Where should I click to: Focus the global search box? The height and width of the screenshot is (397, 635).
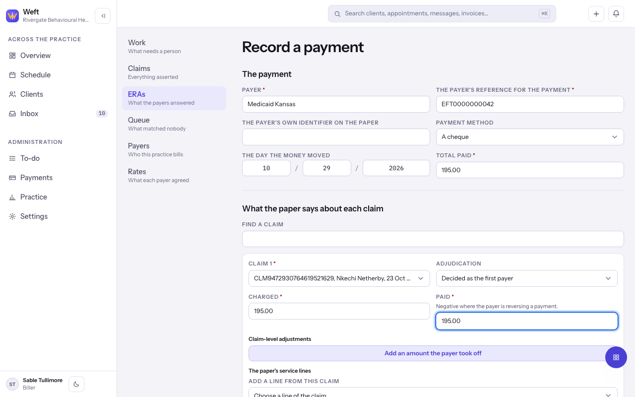442,14
